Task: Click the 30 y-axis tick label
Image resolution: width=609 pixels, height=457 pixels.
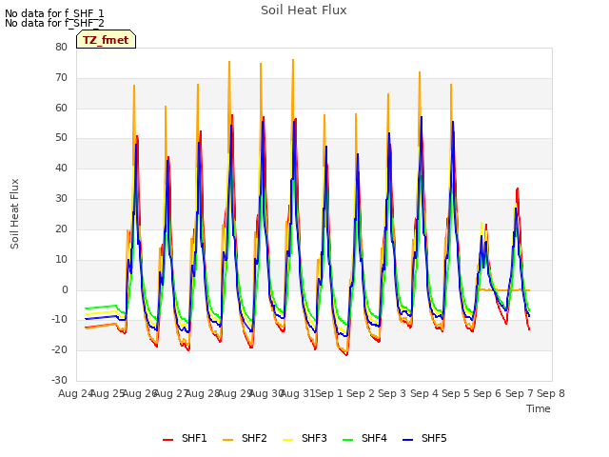Action: pyautogui.click(x=61, y=199)
